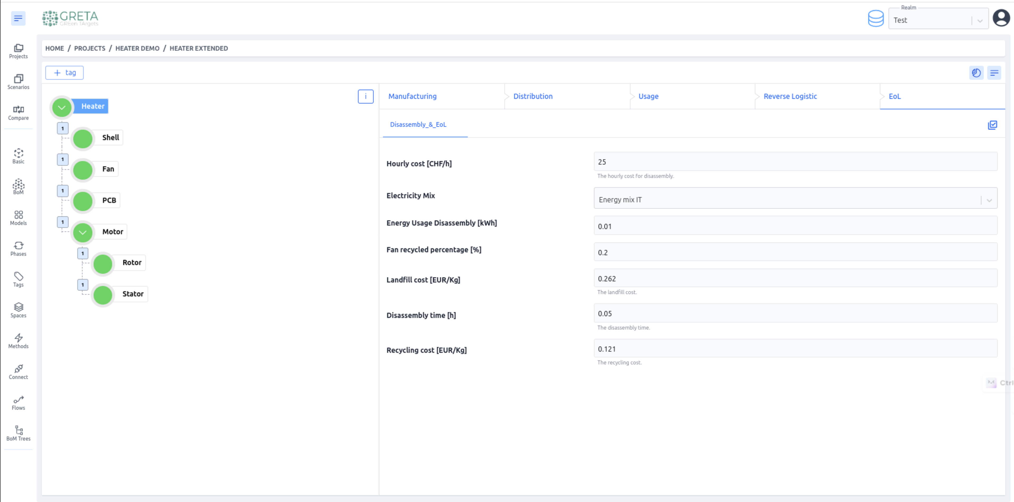This screenshot has height=502, width=1014.
Task: Click the HEATER DEMO breadcrumb link
Action: (137, 48)
